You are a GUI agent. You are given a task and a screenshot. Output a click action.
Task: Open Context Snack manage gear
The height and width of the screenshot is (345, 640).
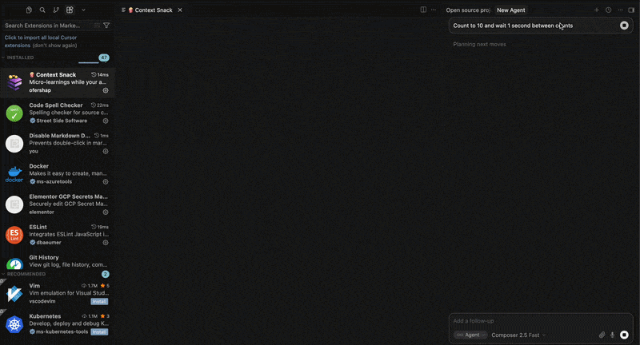[106, 90]
